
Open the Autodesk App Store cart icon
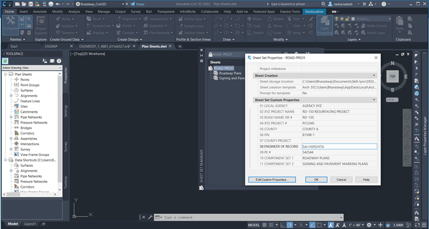[364, 4]
